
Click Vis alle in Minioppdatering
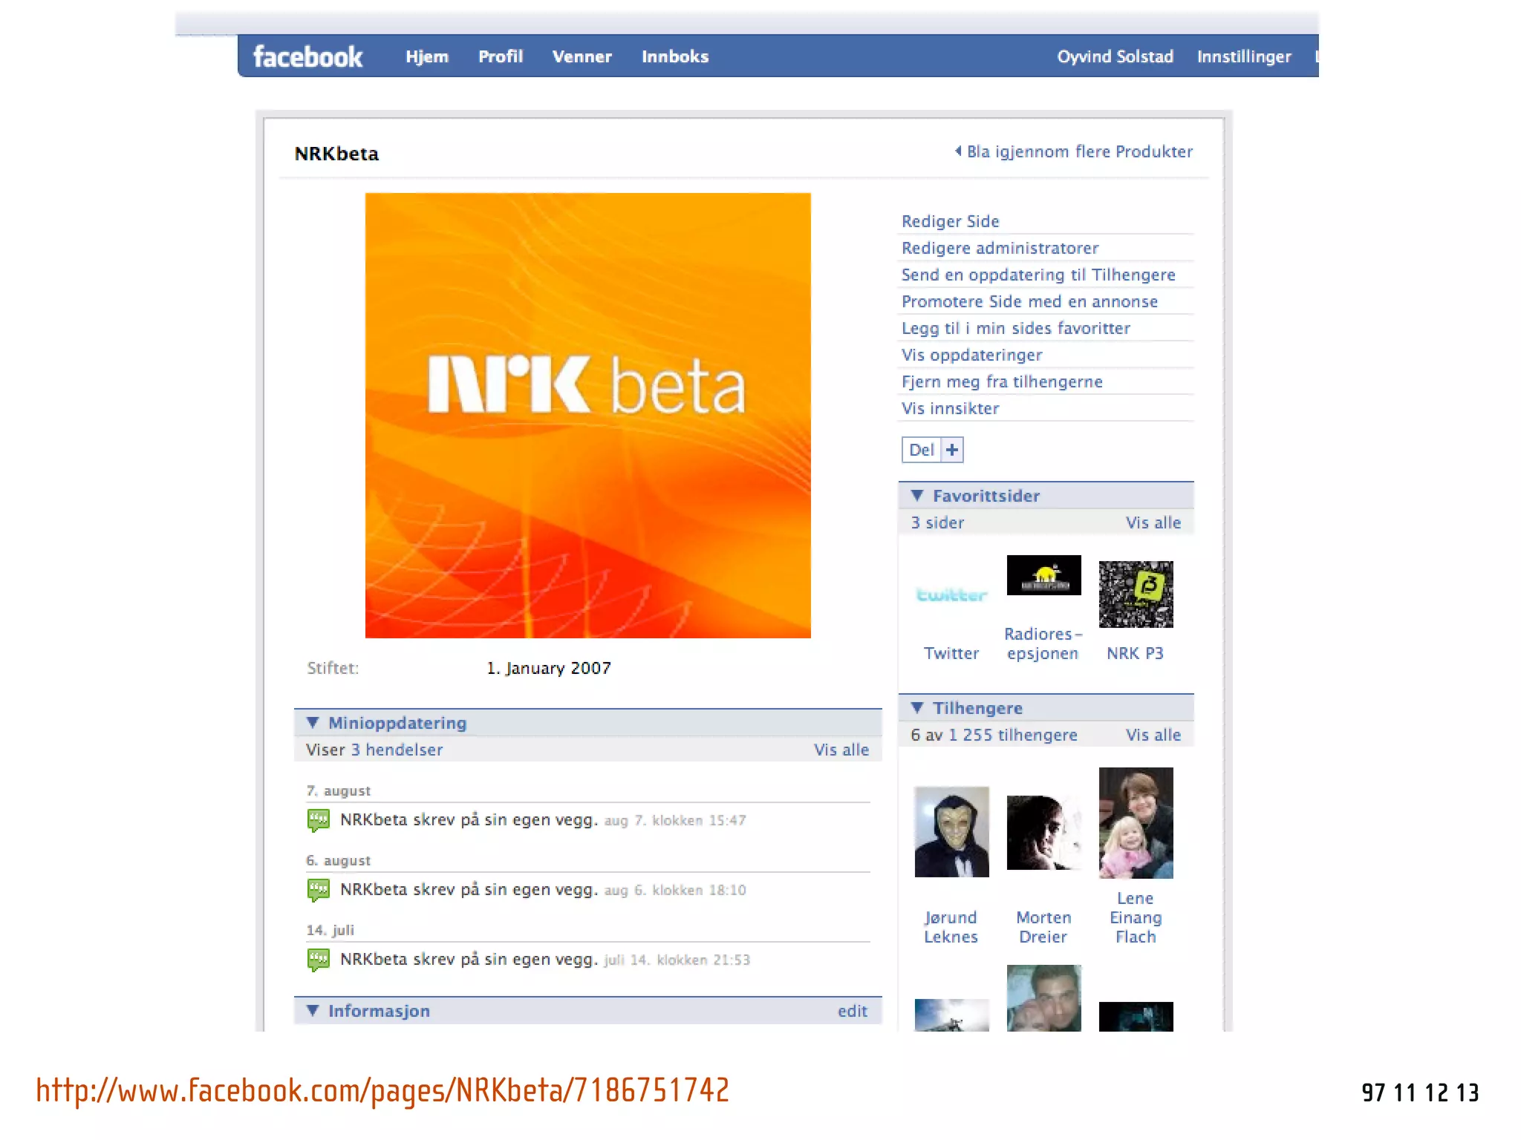point(841,750)
